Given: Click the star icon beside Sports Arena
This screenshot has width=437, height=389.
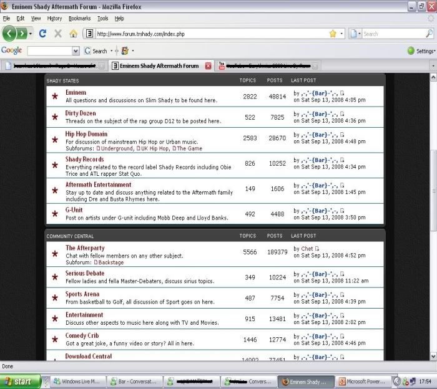Looking at the screenshot, I should tap(55, 298).
